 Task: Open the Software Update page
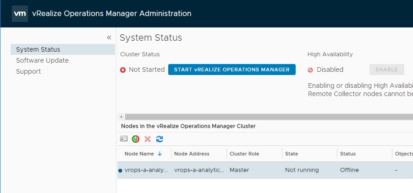(x=42, y=60)
